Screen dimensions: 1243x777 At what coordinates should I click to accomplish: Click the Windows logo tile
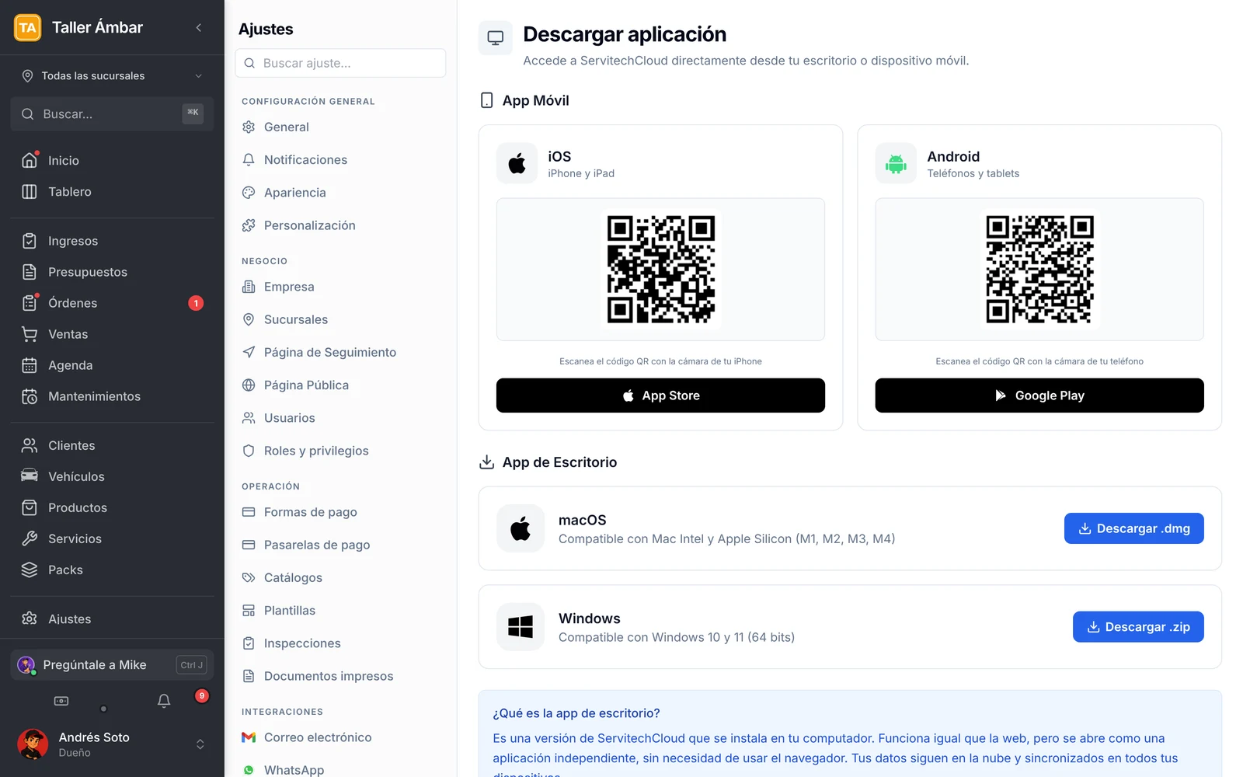tap(521, 627)
